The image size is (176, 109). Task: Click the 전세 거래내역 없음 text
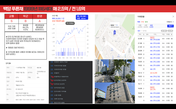[x=58, y=21]
